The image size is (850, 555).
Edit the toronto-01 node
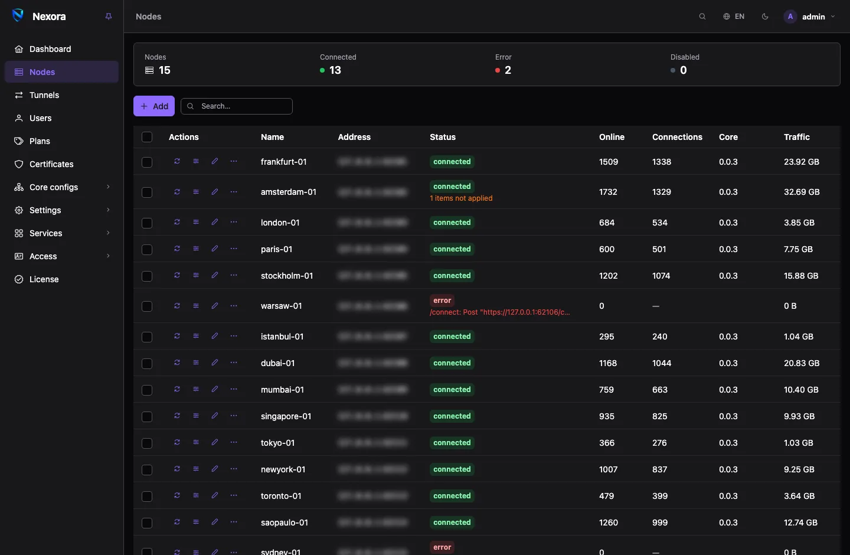[x=215, y=495]
